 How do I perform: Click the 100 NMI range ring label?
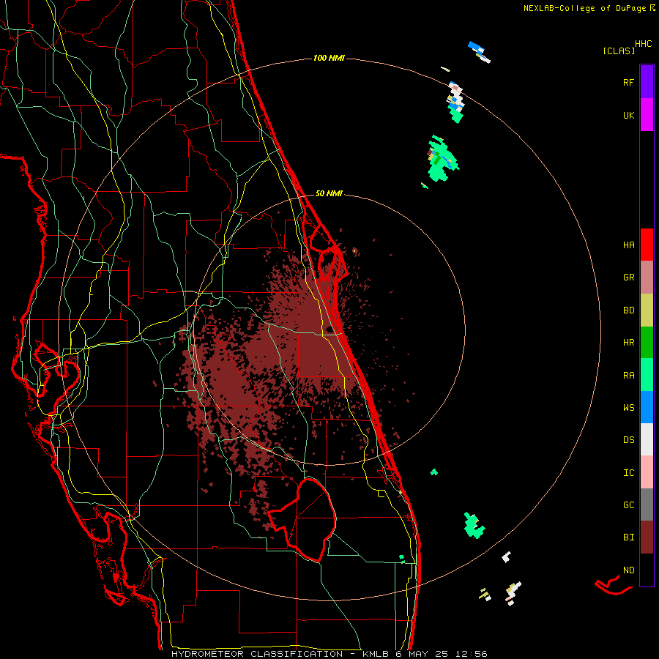pyautogui.click(x=329, y=58)
